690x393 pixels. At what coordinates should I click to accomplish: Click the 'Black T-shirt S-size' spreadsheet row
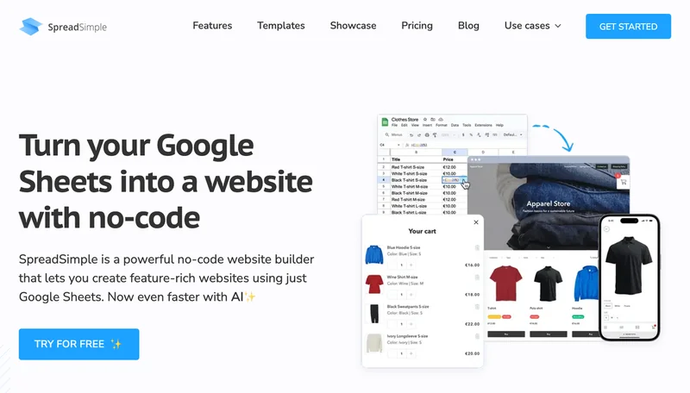(423, 180)
